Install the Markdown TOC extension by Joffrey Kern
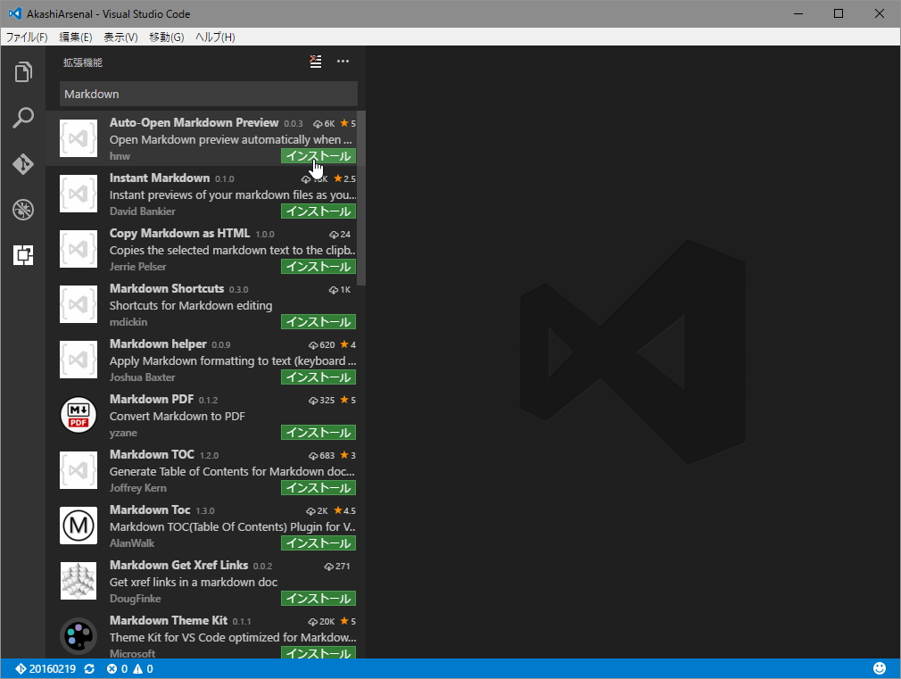901x679 pixels. pyautogui.click(x=318, y=487)
